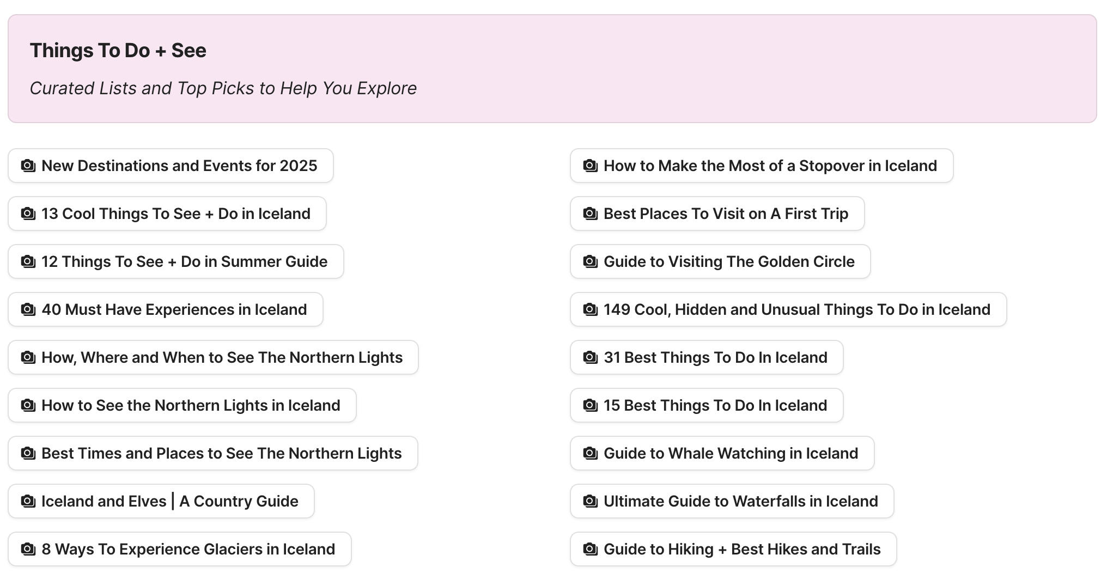1107x573 pixels.
Task: Click the camera icon for 149 Cool Hidden Things
Action: click(590, 309)
